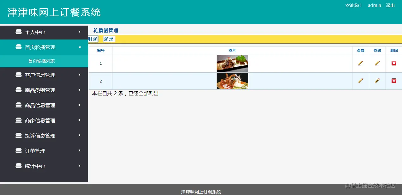Click the 刷新 refresh button
The width and height of the screenshot is (402, 195).
(x=93, y=39)
